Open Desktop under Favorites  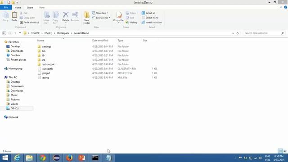(15, 46)
